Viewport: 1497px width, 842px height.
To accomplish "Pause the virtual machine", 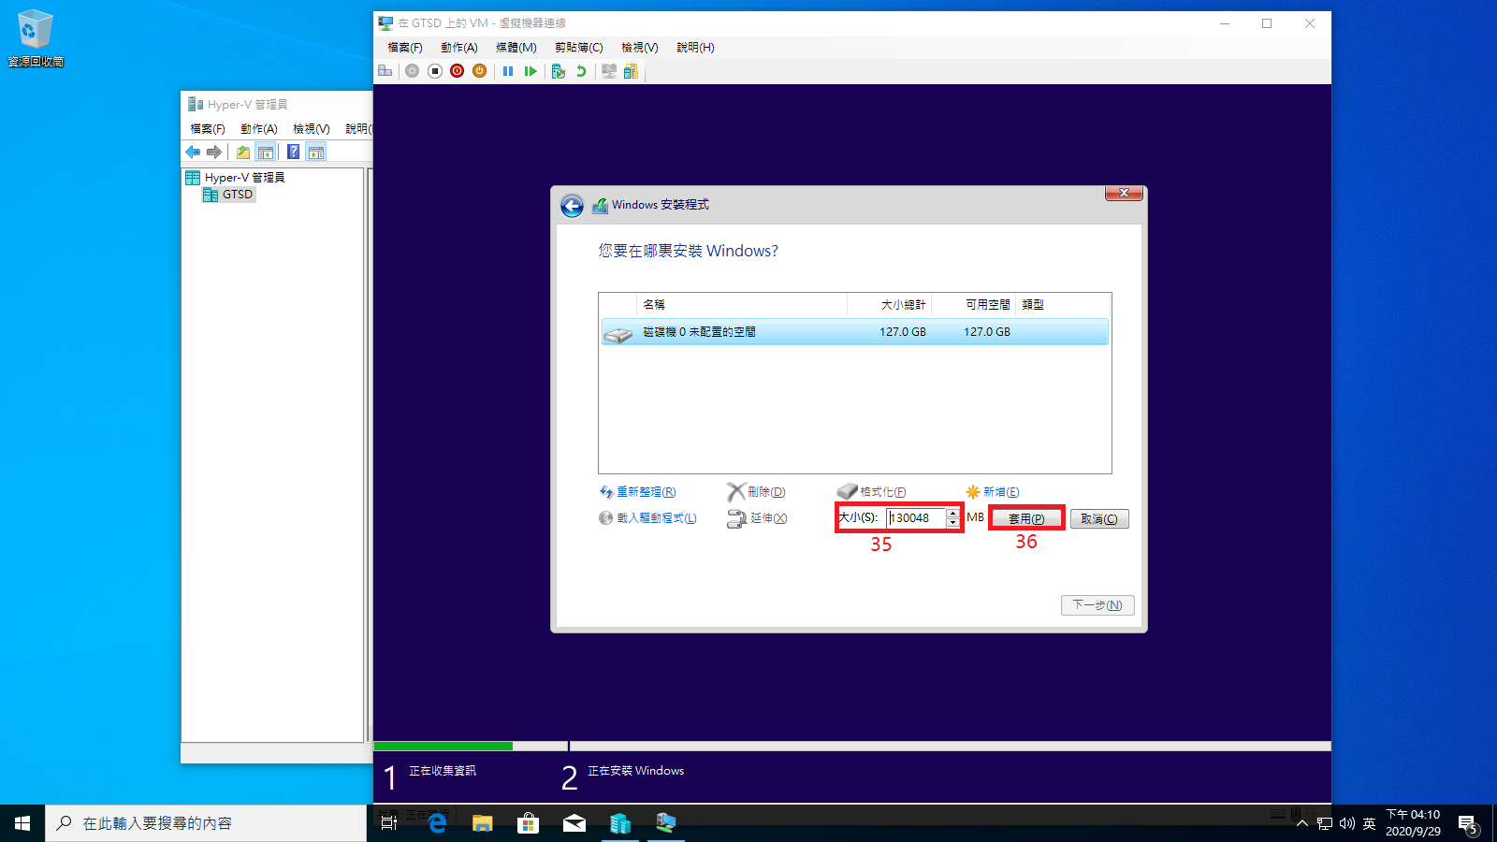I will click(x=508, y=71).
